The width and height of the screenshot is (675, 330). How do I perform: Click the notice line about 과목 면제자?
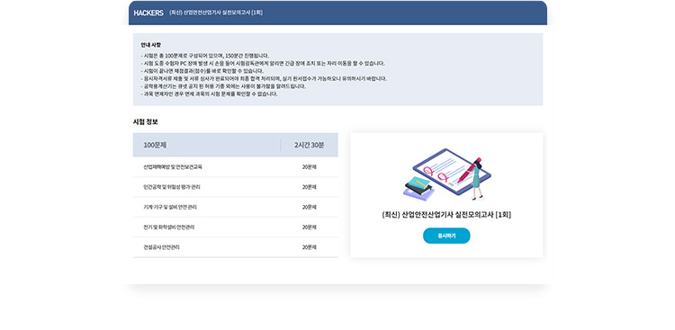click(x=209, y=94)
